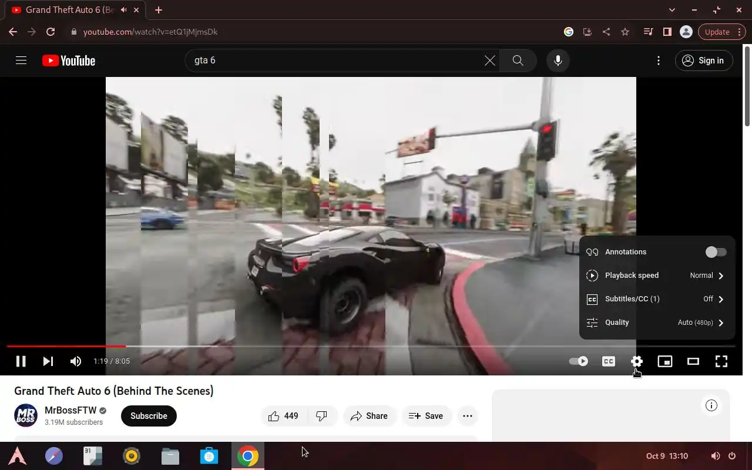Open the clock Oct 9 13:10
The height and width of the screenshot is (470, 752).
click(667, 456)
